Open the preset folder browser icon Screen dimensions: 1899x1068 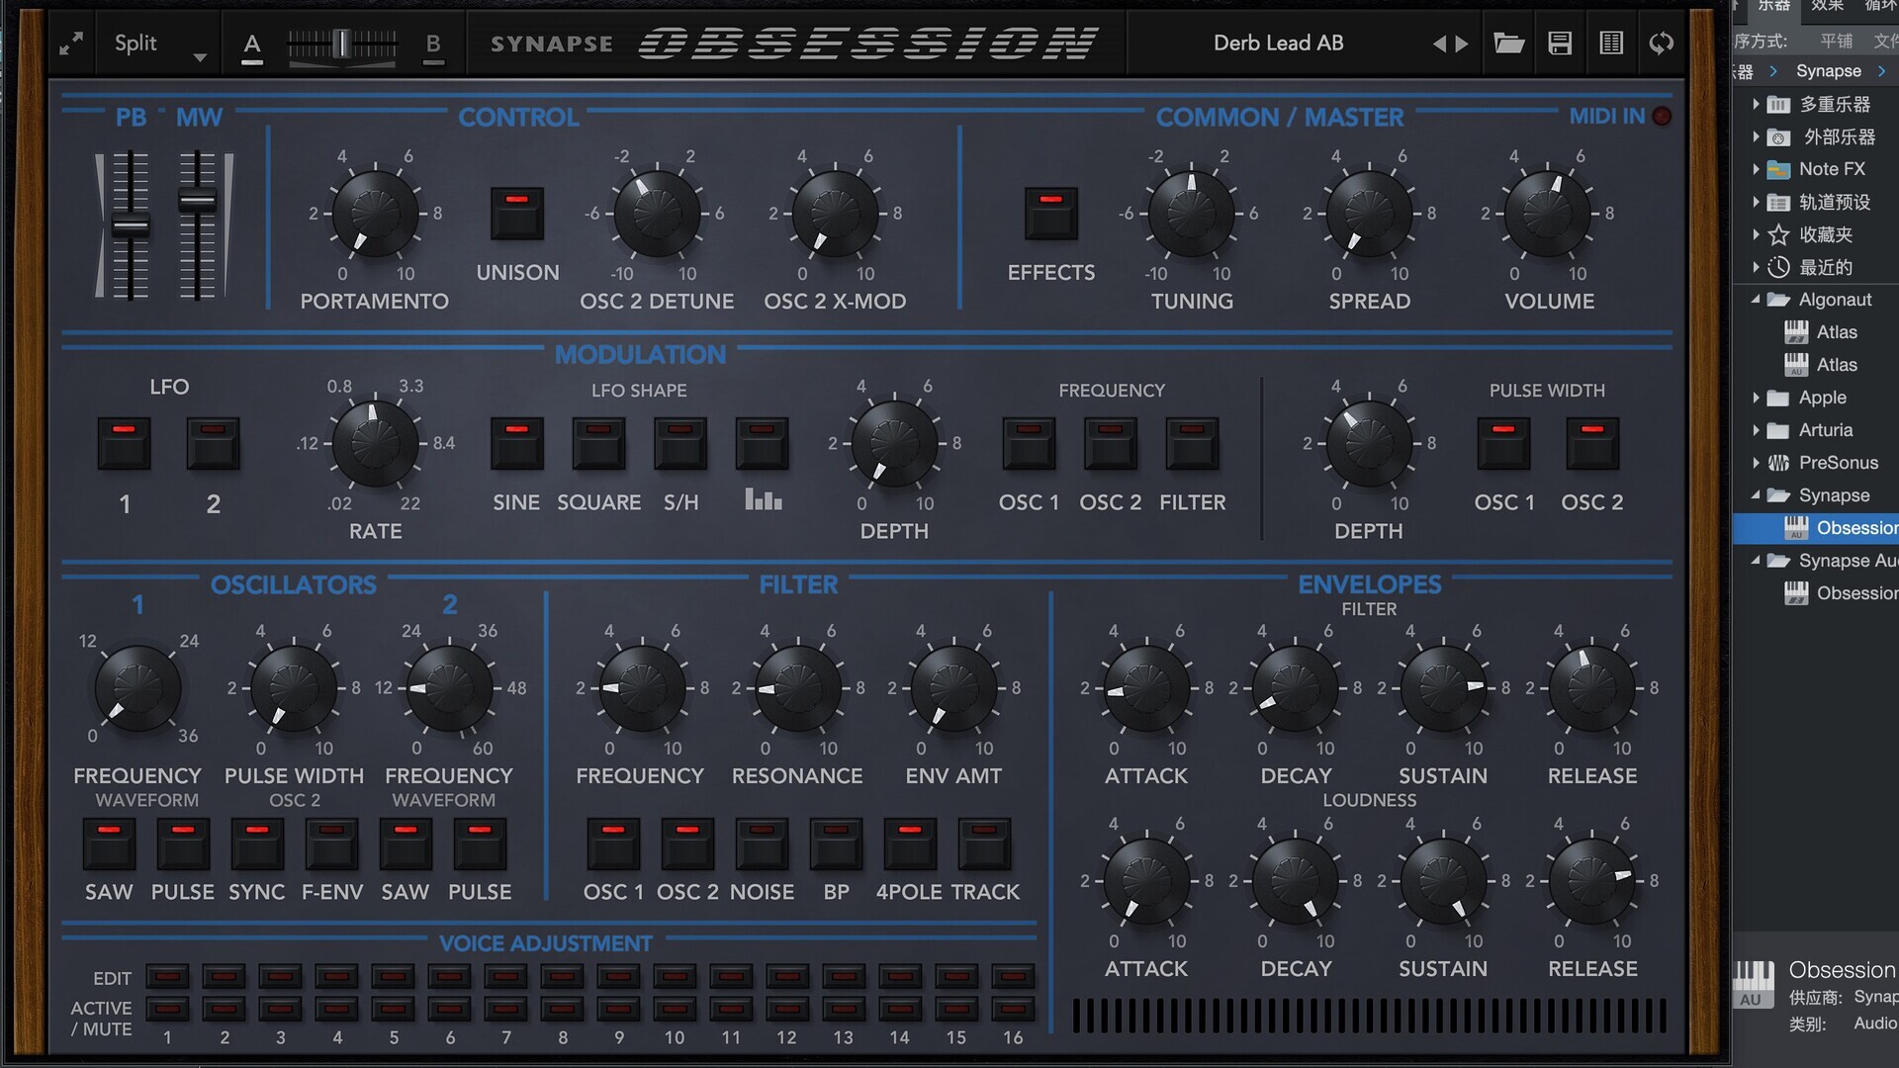pyautogui.click(x=1508, y=44)
